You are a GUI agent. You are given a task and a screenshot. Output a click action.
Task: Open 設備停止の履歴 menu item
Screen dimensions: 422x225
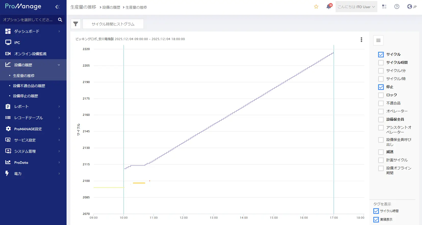tap(25, 96)
